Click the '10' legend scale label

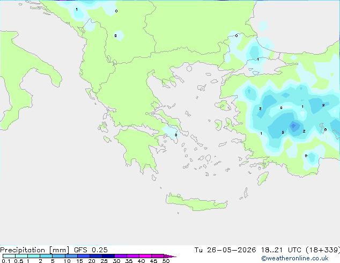(67, 261)
